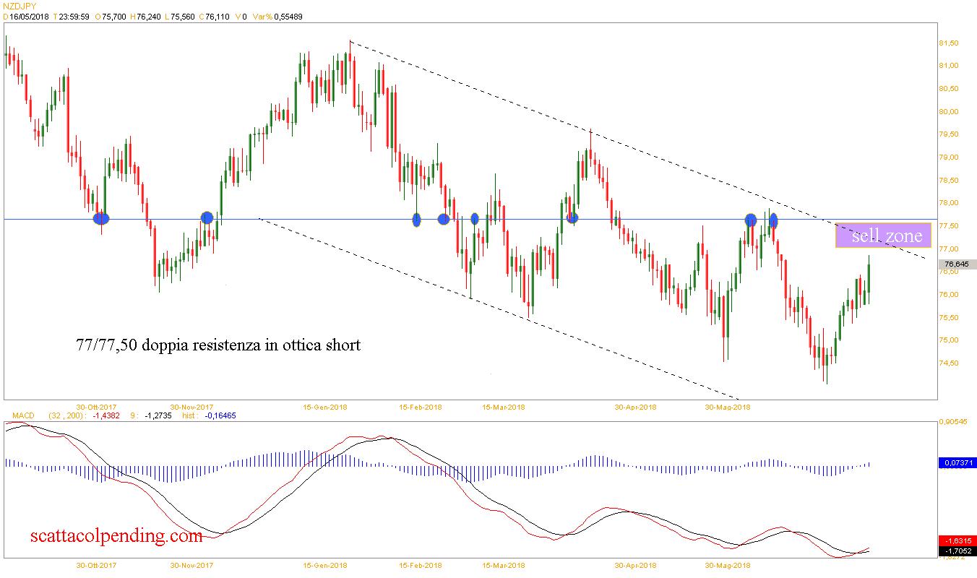Select the blue histogram value 0,07371
The width and height of the screenshot is (977, 578).
[957, 462]
